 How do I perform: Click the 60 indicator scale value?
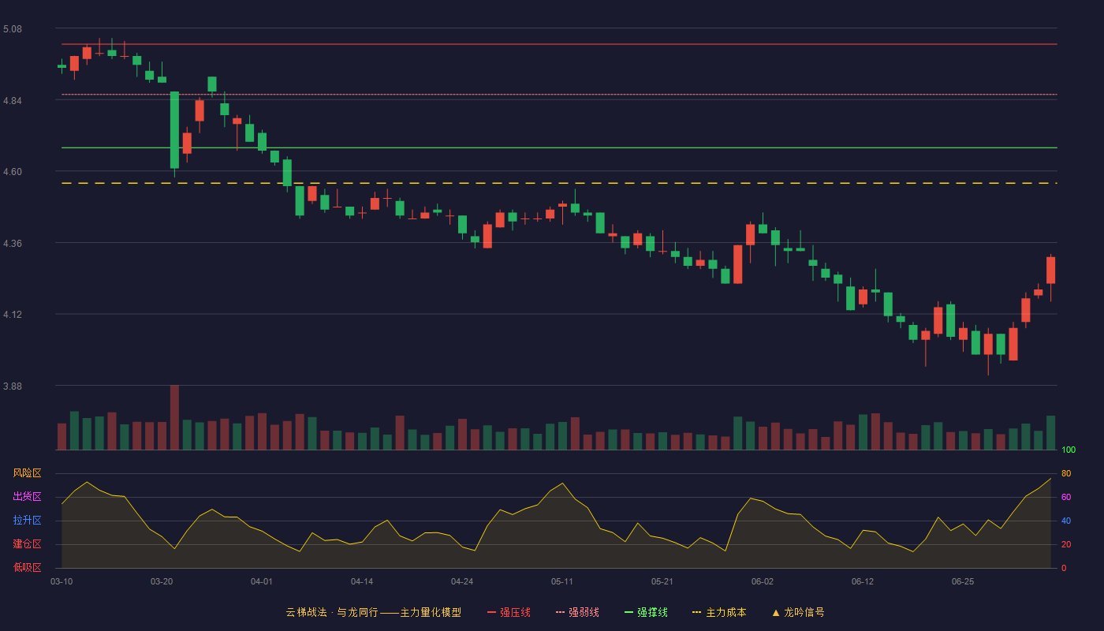(x=1066, y=497)
